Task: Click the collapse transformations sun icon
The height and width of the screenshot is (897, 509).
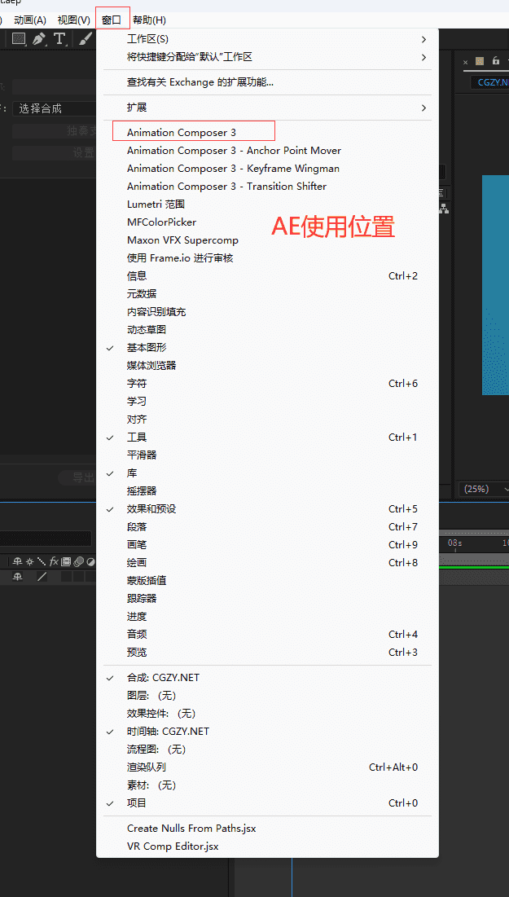Action: tap(30, 561)
